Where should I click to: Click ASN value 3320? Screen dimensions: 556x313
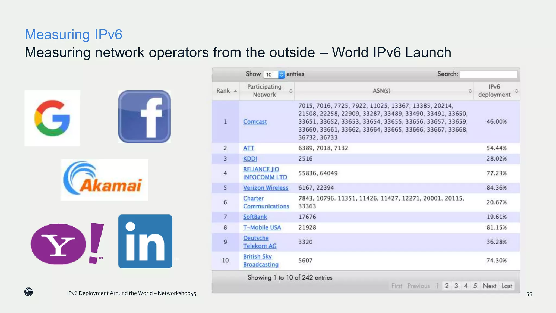click(x=305, y=242)
